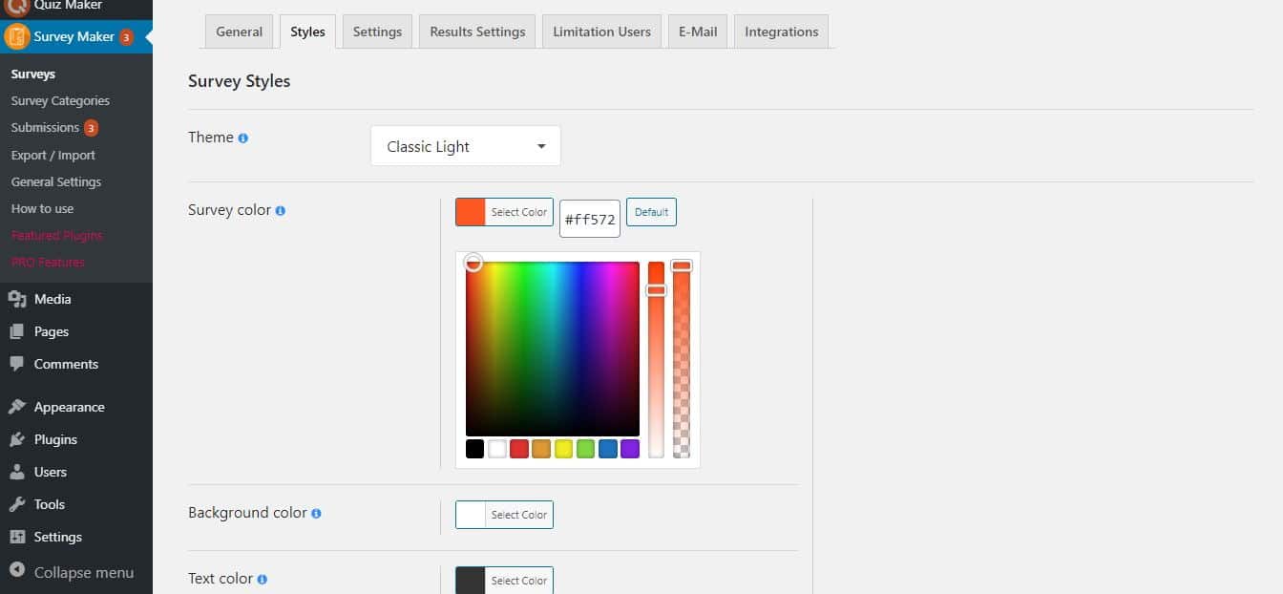Pick the yellow palette swatch
The height and width of the screenshot is (594, 1283).
click(563, 449)
